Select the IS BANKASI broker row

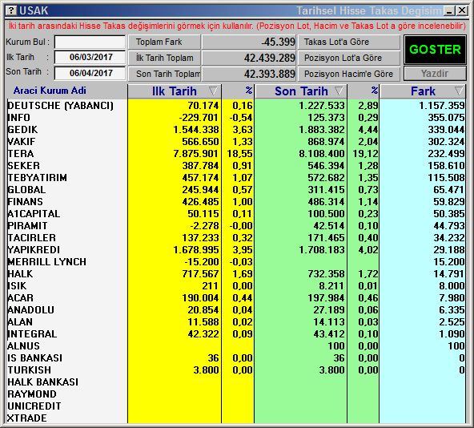(x=235, y=357)
